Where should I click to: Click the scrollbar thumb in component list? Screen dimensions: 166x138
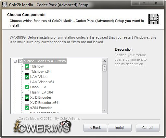tap(105, 68)
